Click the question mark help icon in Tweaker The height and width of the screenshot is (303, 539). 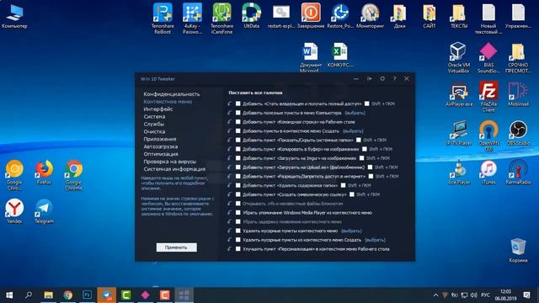[x=395, y=78]
